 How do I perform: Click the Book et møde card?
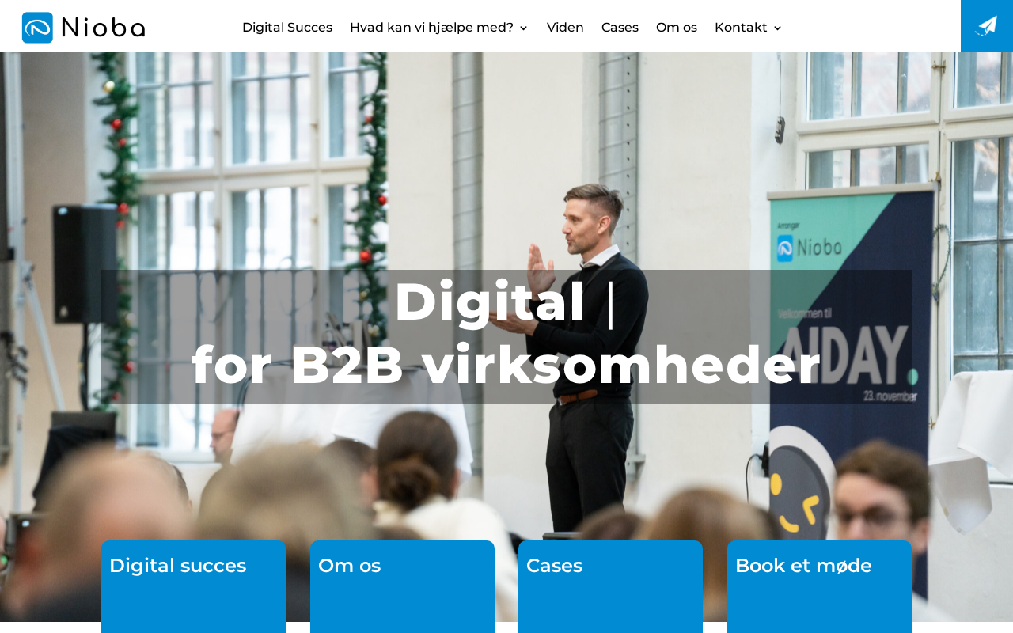pos(819,586)
